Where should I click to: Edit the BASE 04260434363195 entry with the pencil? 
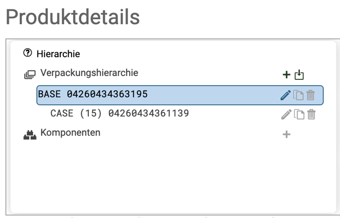coord(286,95)
